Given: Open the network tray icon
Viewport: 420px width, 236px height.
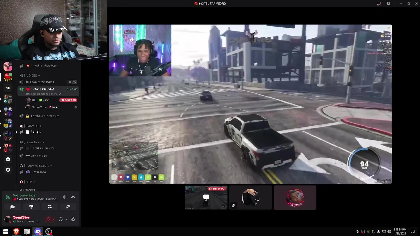Looking at the screenshot, I should (384, 232).
